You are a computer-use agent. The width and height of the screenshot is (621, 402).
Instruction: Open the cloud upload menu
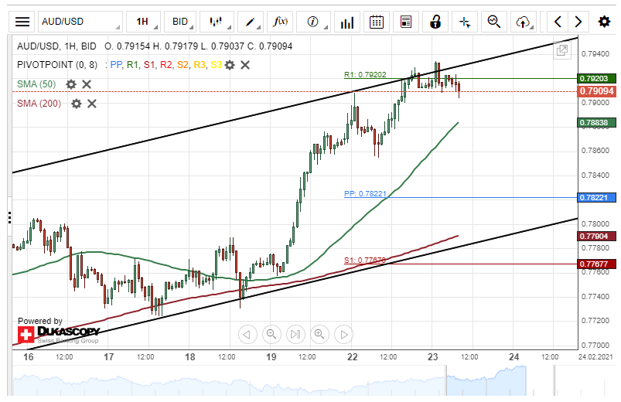(524, 22)
